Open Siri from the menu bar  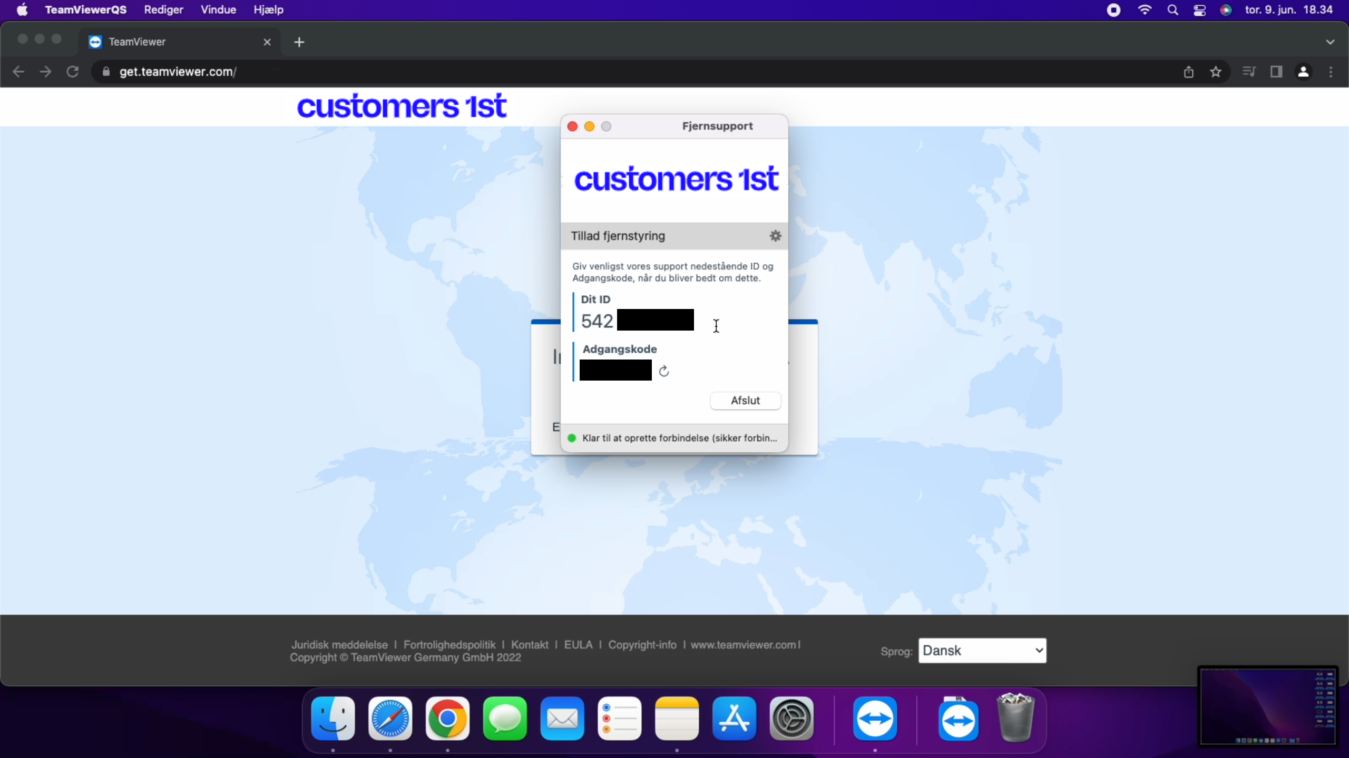(x=1226, y=10)
